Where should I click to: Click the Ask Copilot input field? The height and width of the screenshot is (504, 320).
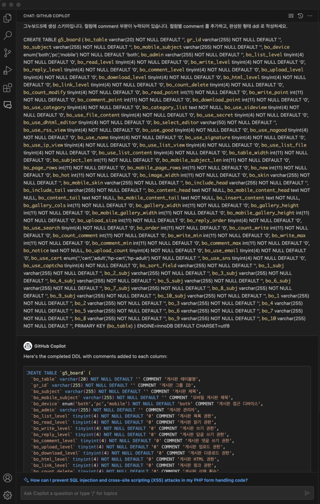[x=162, y=493]
